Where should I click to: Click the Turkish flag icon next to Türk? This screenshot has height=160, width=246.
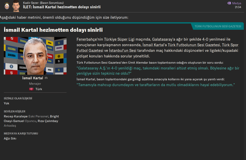31,89
